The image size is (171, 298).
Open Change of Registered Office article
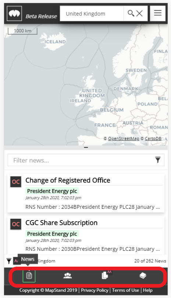click(x=68, y=180)
